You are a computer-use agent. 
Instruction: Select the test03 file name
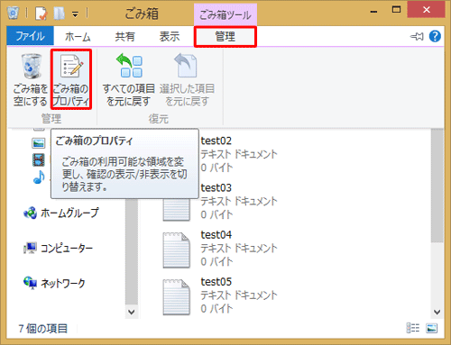pos(216,188)
